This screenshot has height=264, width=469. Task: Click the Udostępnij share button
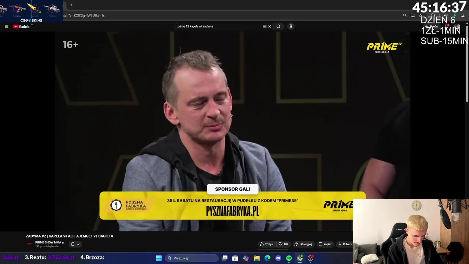[x=303, y=244]
